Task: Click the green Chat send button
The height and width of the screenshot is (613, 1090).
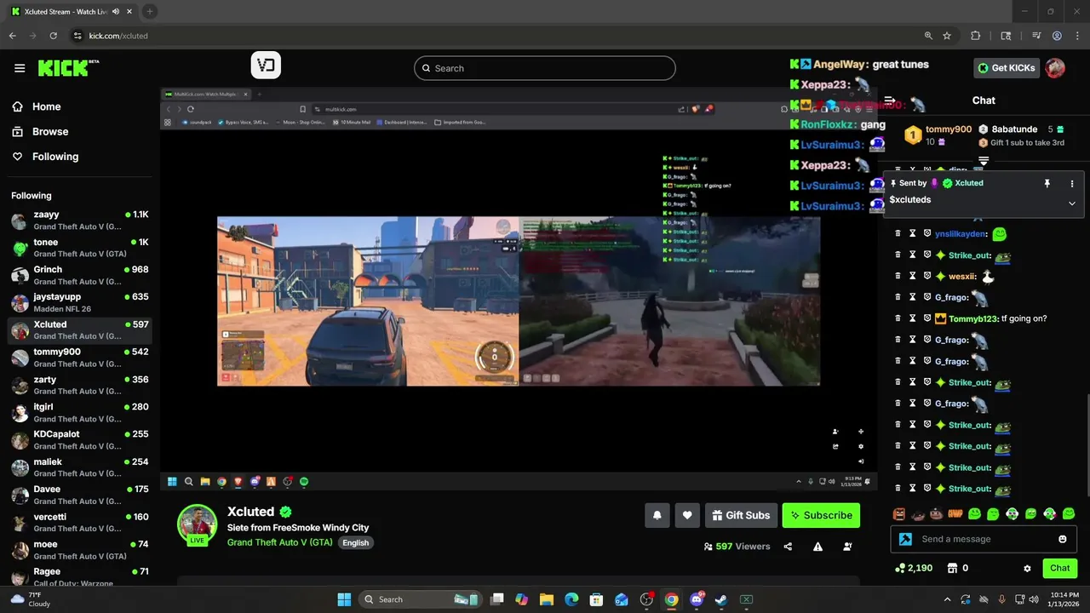Action: click(1059, 568)
